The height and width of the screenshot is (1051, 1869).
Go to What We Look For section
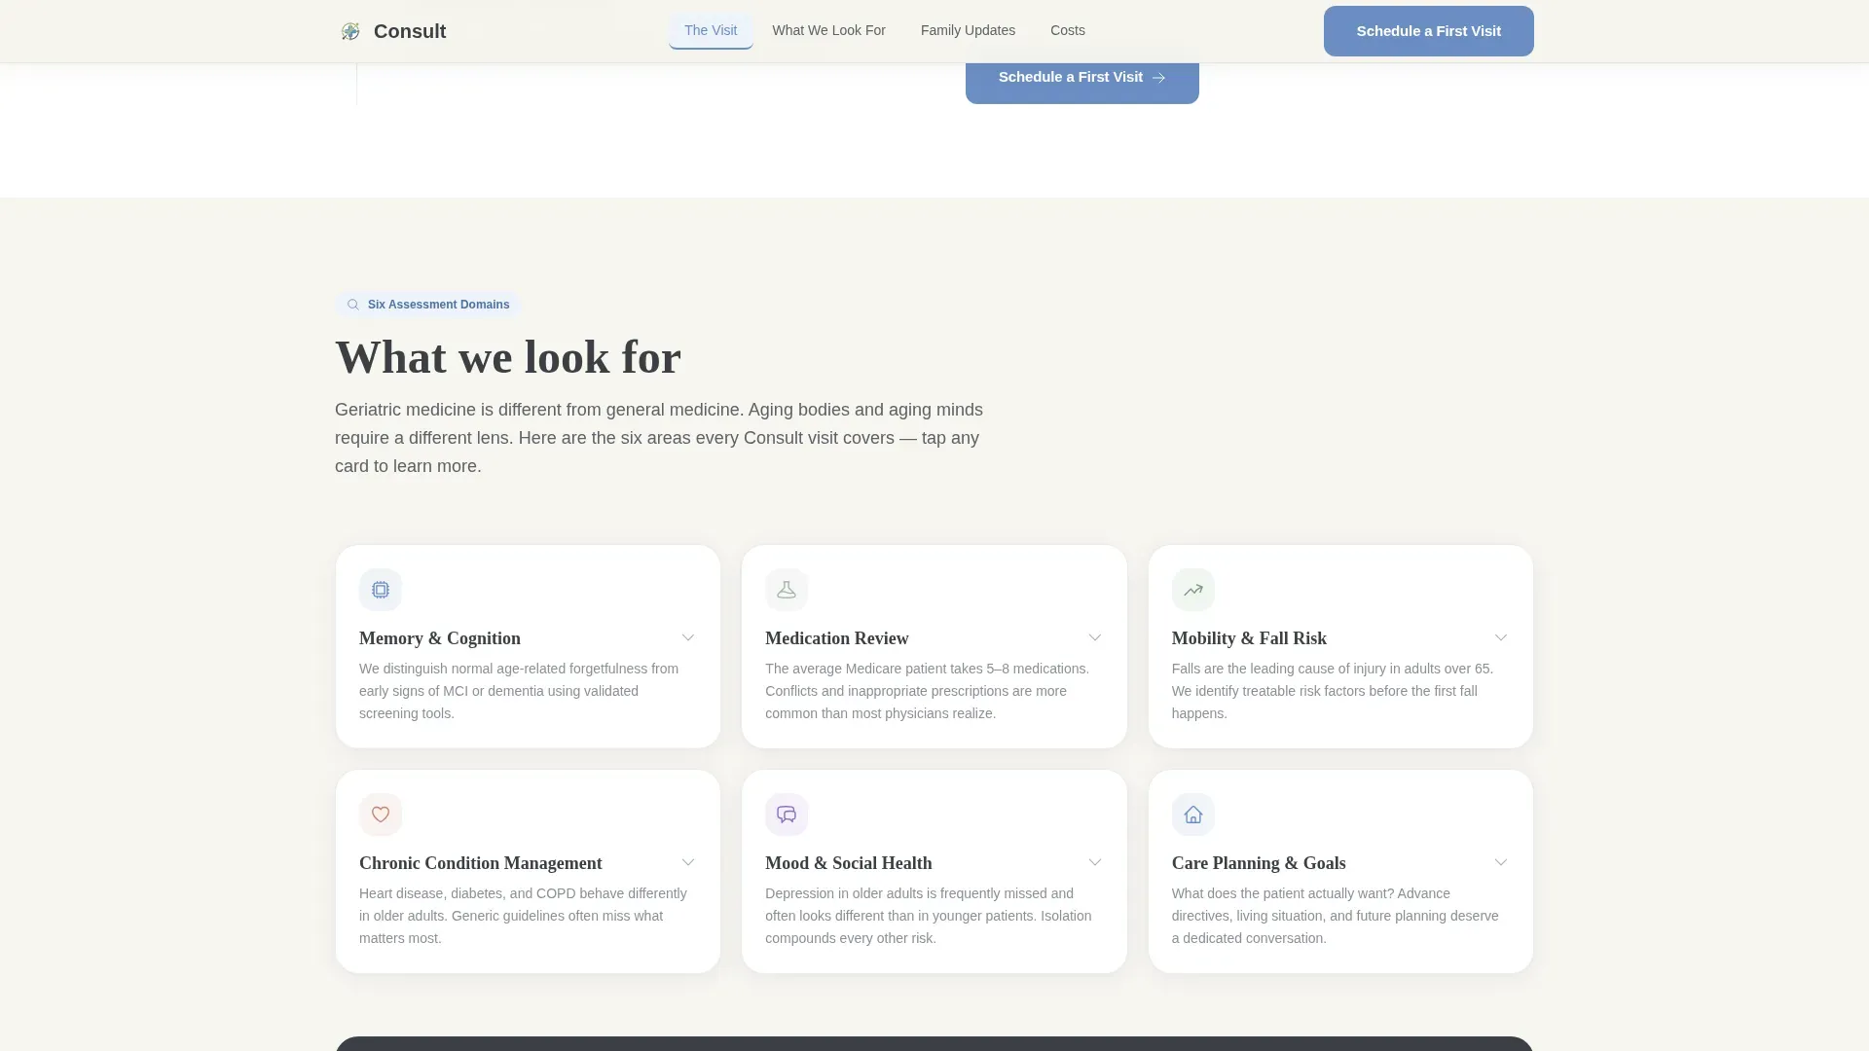829,30
